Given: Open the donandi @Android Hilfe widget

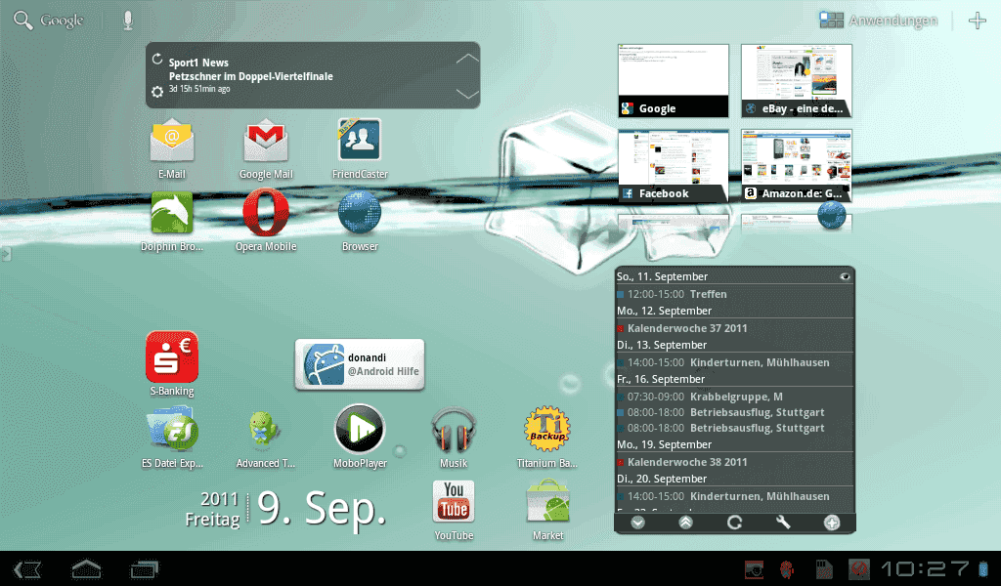Looking at the screenshot, I should pos(360,364).
